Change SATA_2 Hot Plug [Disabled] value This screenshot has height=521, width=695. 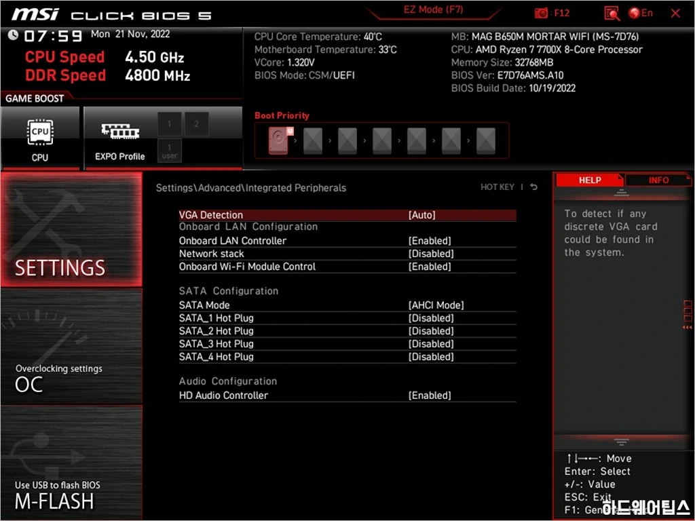pyautogui.click(x=431, y=330)
